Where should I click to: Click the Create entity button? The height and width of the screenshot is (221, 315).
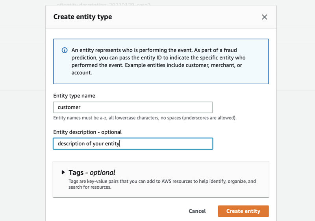pos(243,211)
